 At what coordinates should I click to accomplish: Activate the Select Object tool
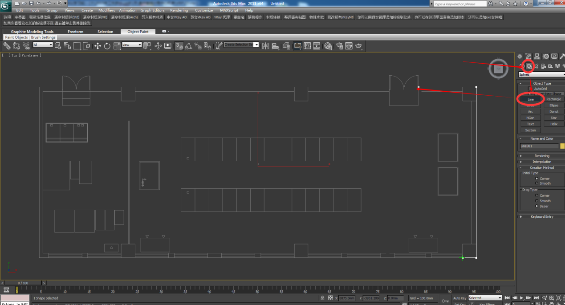[58, 45]
